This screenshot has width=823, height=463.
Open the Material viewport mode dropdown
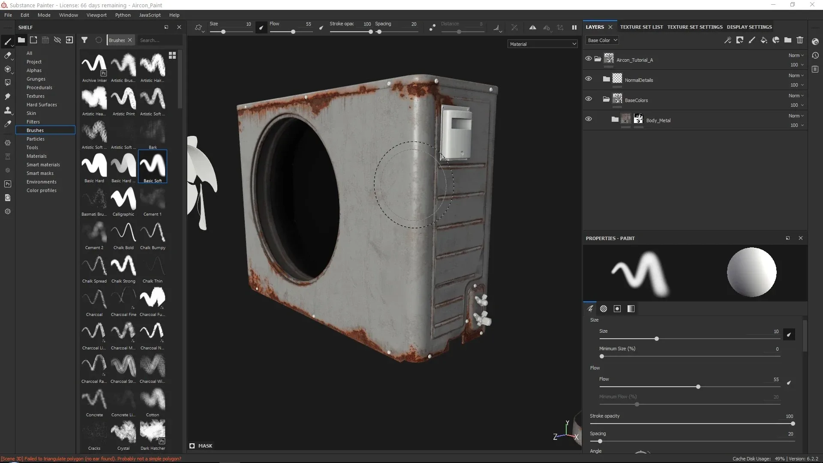(x=542, y=44)
